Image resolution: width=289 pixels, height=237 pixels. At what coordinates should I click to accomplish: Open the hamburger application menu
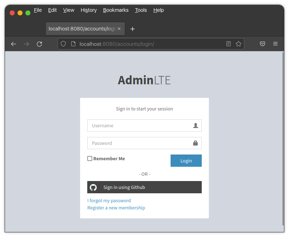275,44
